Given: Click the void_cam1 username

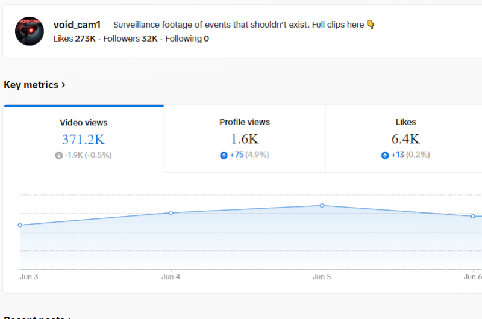Looking at the screenshot, I should click(x=77, y=25).
